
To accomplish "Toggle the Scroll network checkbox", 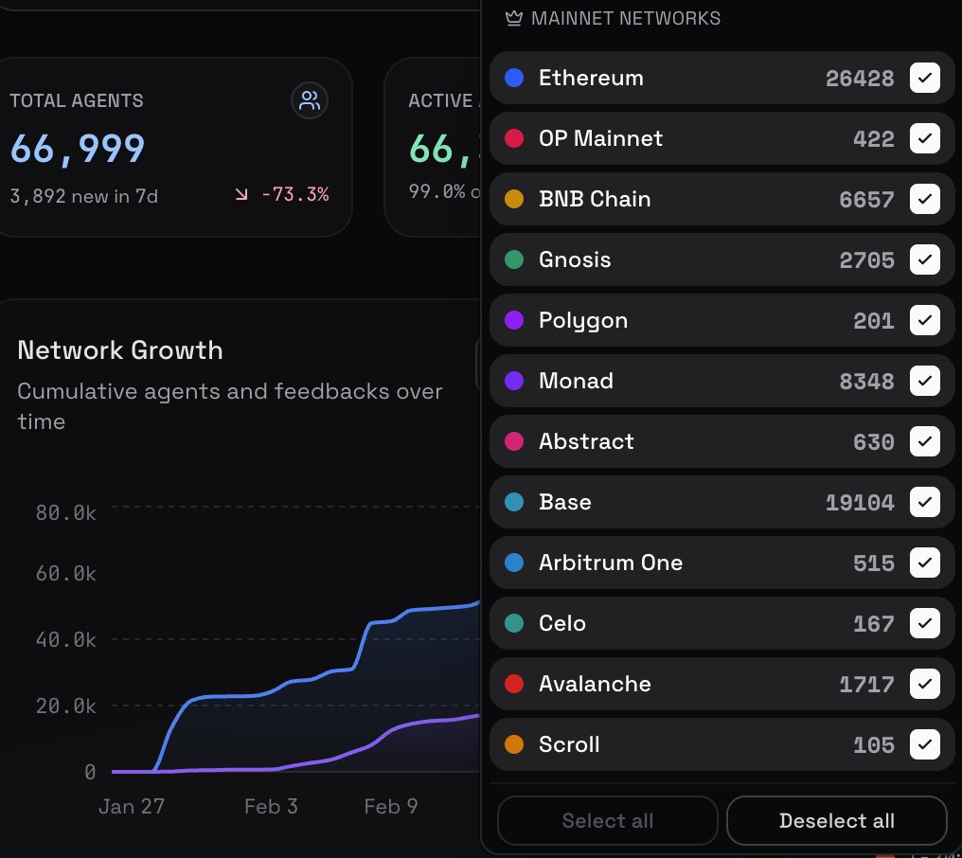I will tap(924, 744).
